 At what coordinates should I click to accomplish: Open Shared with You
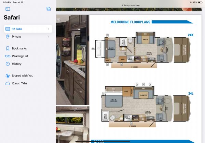point(28,75)
